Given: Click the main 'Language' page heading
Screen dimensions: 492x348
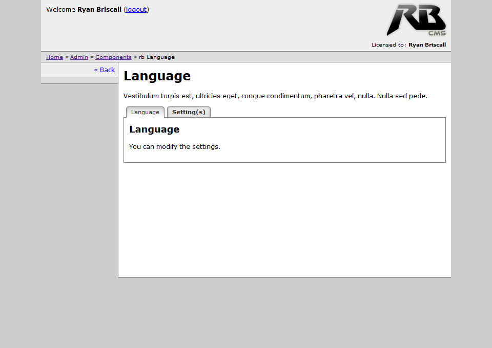Looking at the screenshot, I should click(157, 76).
